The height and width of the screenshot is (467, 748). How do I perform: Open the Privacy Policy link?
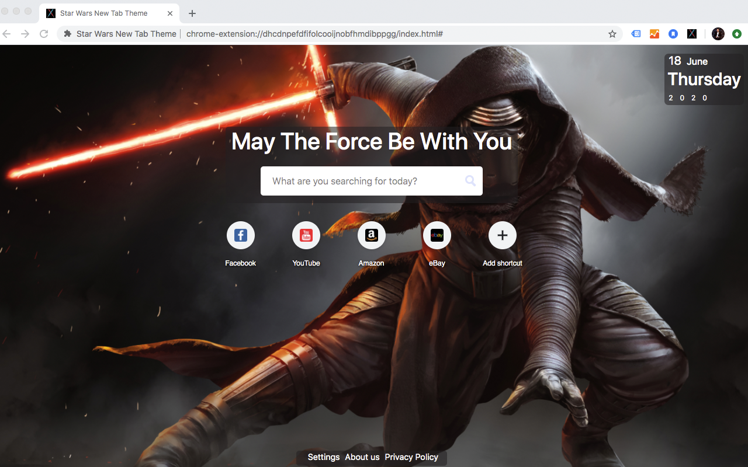411,457
